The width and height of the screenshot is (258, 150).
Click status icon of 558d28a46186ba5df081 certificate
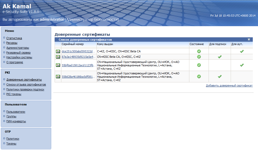[x=199, y=76]
